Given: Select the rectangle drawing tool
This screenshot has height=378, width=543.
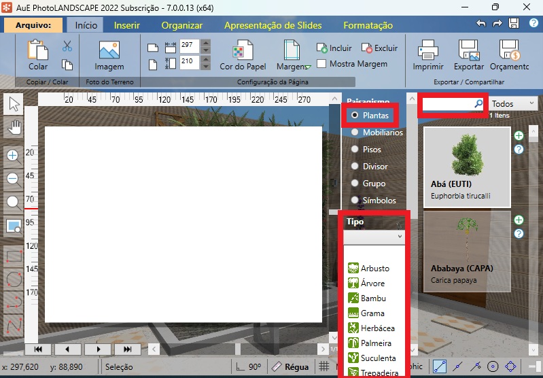Looking at the screenshot, I should [x=14, y=256].
